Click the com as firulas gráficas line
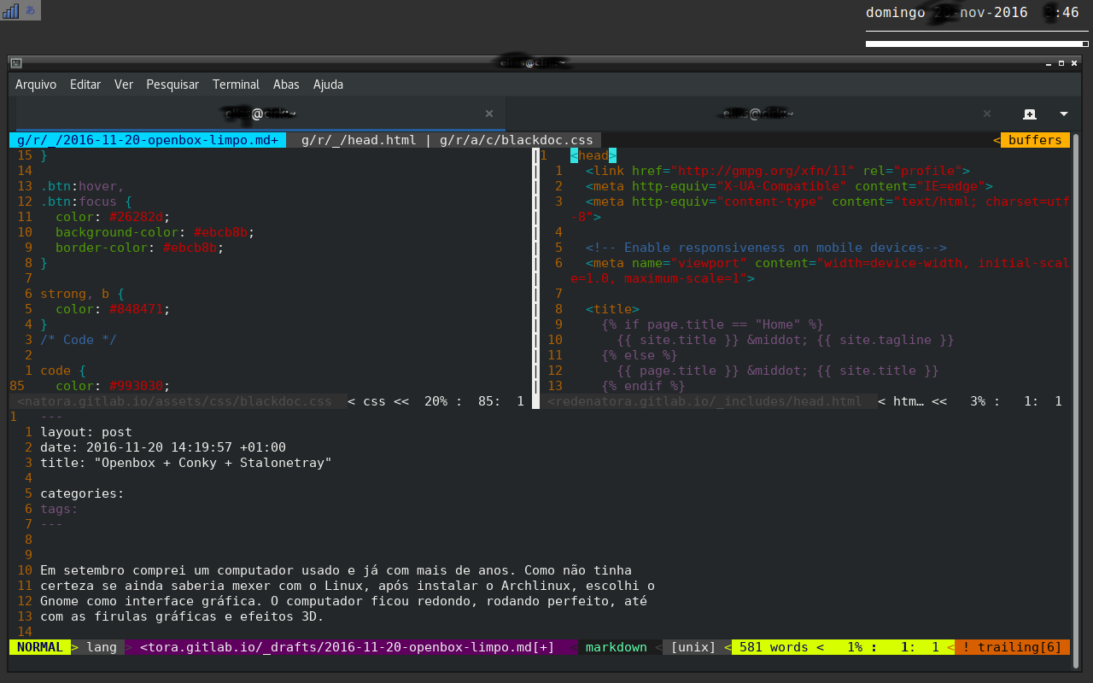Viewport: 1093px width, 683px height. point(182,616)
